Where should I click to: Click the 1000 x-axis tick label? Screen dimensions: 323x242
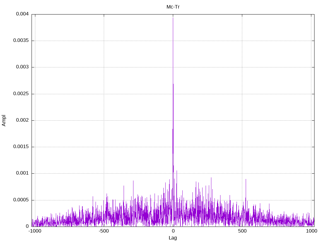(311, 231)
